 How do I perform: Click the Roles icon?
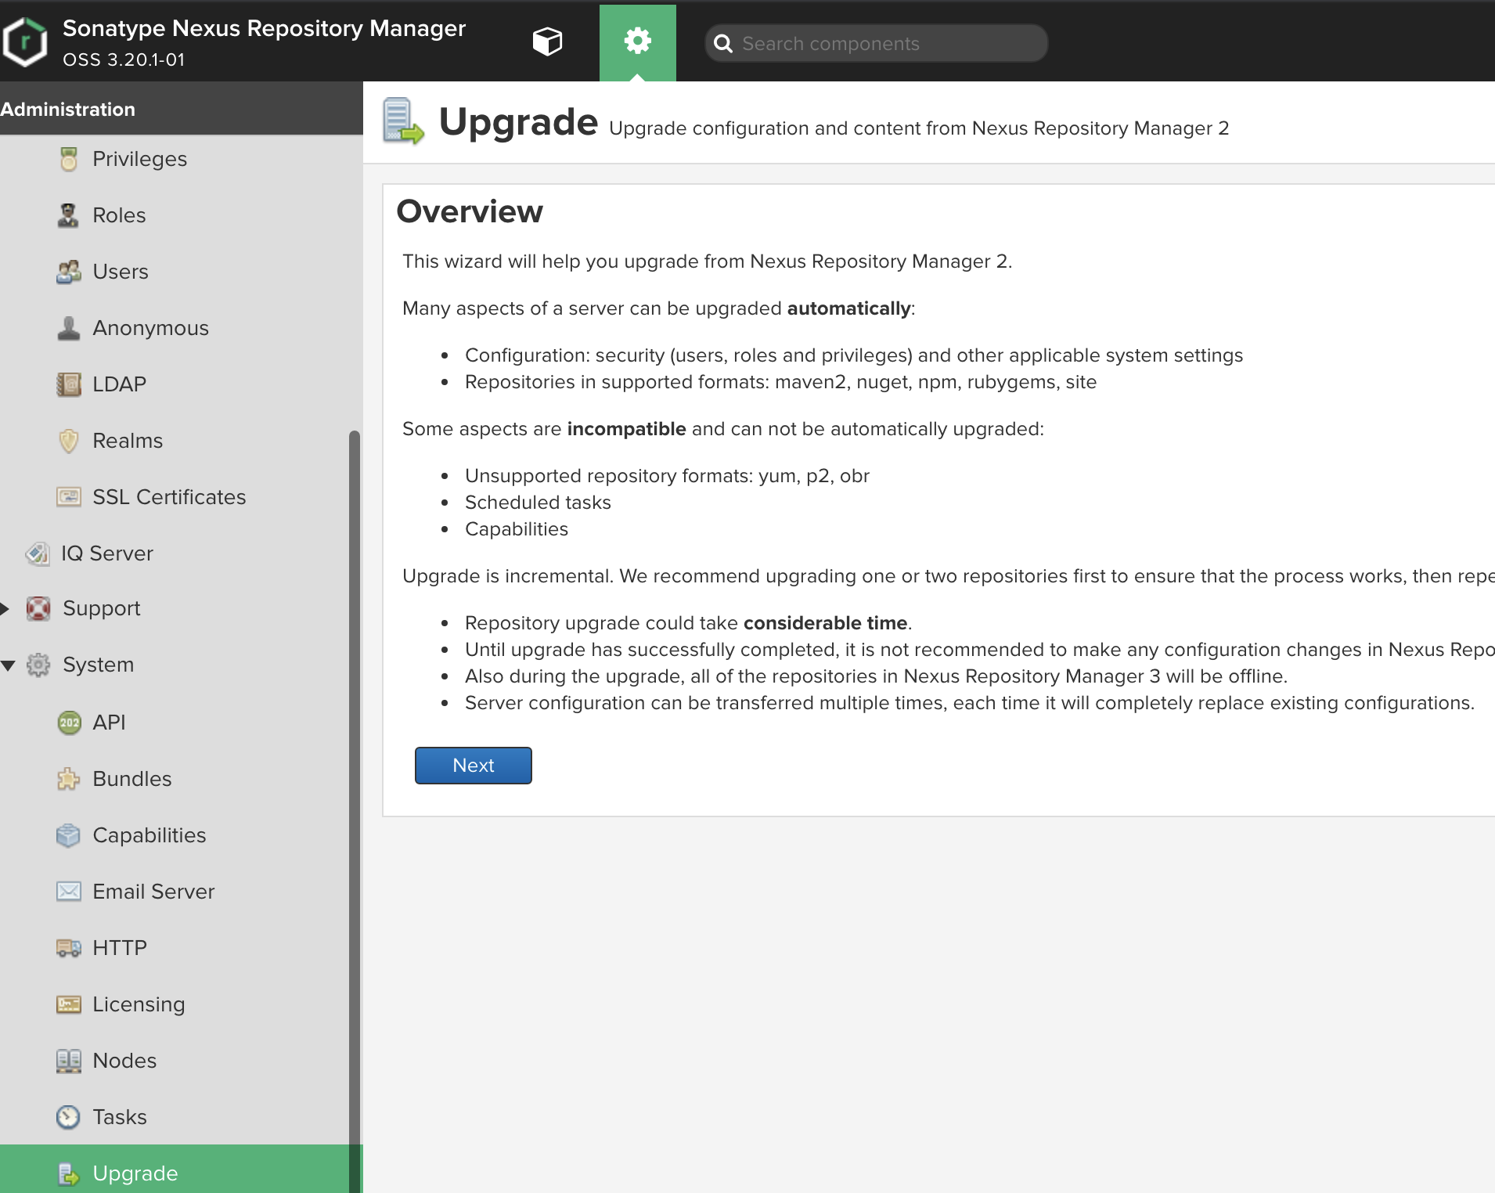click(69, 215)
